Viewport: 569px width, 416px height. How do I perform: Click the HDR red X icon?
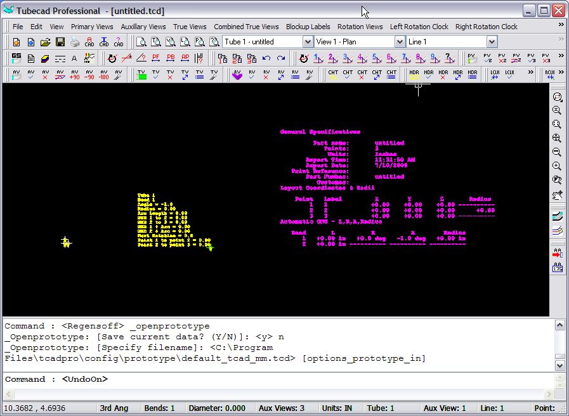click(443, 74)
